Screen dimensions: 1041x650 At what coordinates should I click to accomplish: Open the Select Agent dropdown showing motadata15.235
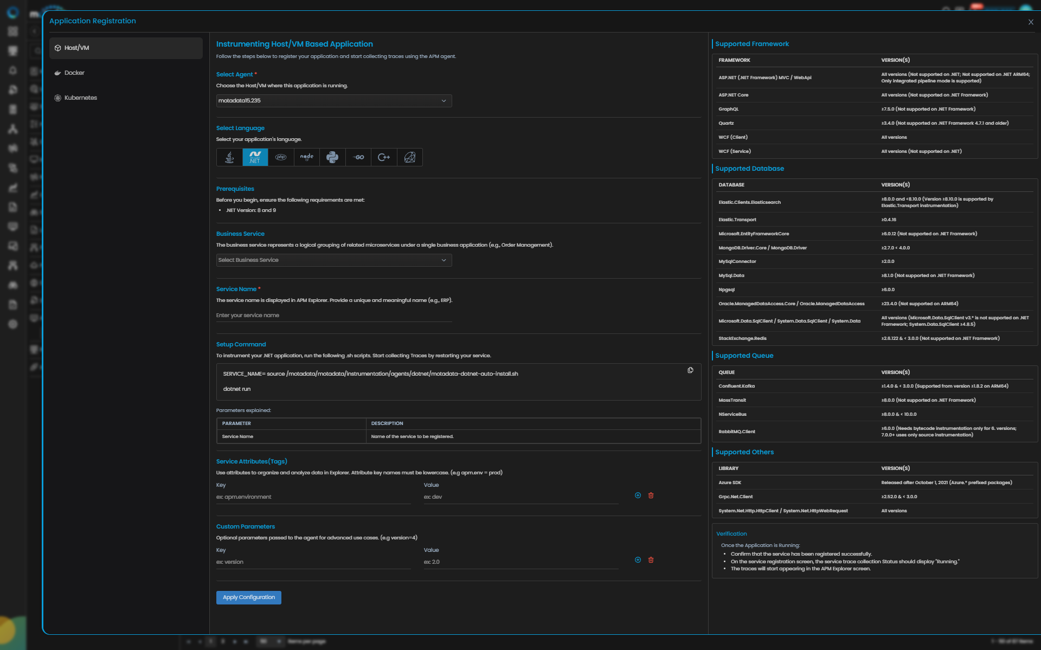334,101
